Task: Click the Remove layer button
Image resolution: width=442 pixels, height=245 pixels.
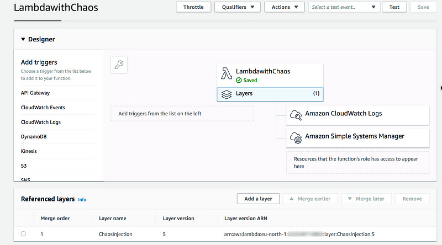Action: pyautogui.click(x=412, y=199)
